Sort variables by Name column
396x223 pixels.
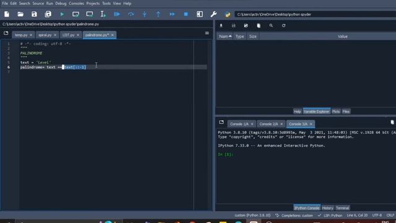[x=225, y=37]
